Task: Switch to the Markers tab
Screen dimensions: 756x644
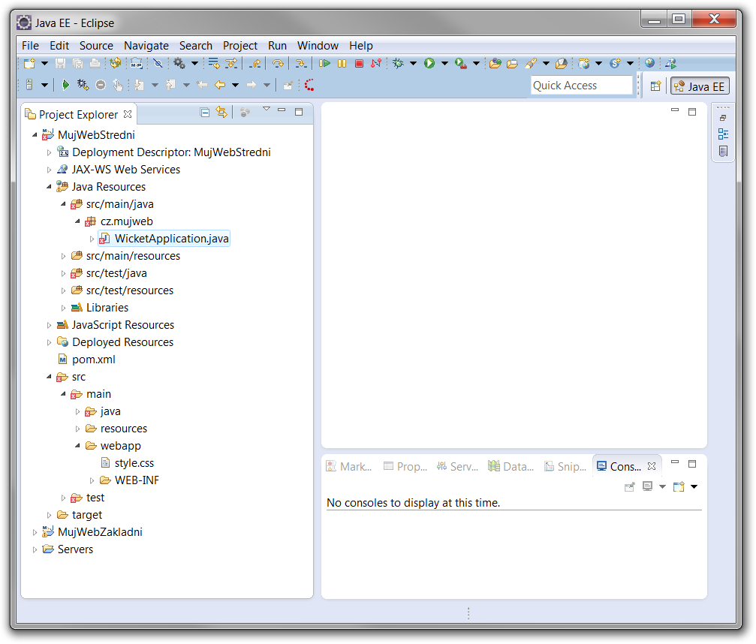Action: click(349, 466)
